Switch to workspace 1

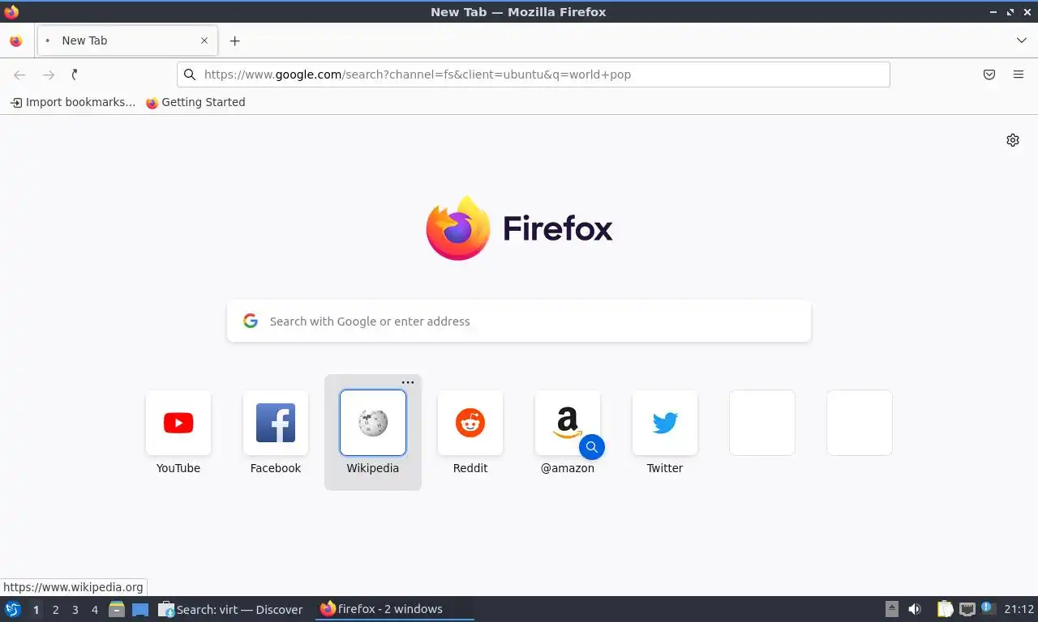tap(36, 610)
